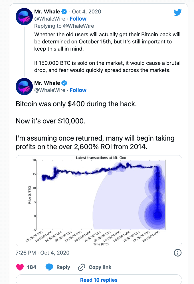Screen dimensions: 194x284
Task: Click verified badge on main tweet author
Action: 65,83
